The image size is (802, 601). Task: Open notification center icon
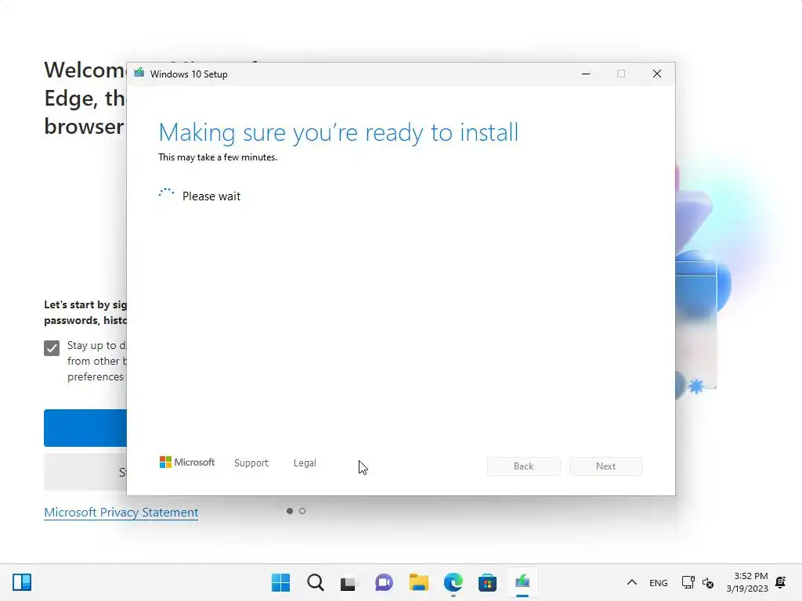tap(781, 582)
